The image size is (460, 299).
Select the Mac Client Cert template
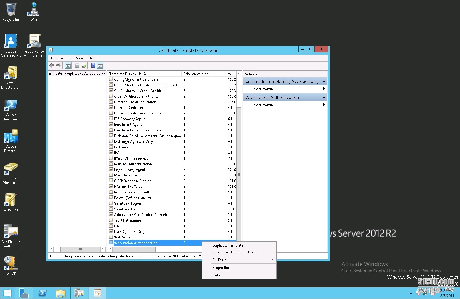126,175
